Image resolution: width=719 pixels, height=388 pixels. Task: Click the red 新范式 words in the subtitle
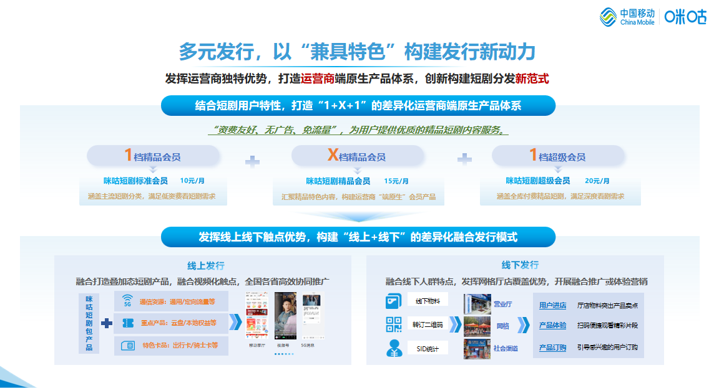pyautogui.click(x=532, y=78)
